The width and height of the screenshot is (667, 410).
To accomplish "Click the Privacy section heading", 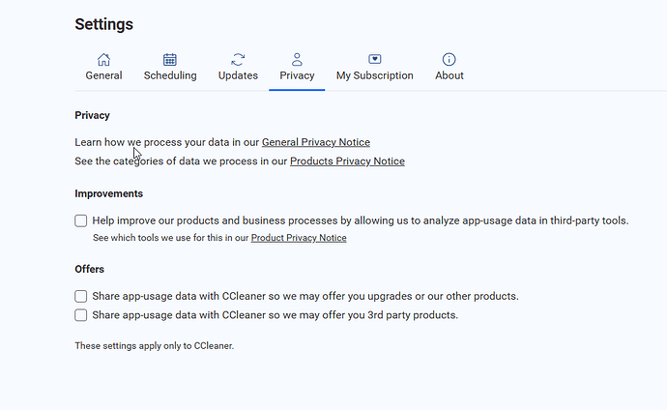I will [92, 115].
